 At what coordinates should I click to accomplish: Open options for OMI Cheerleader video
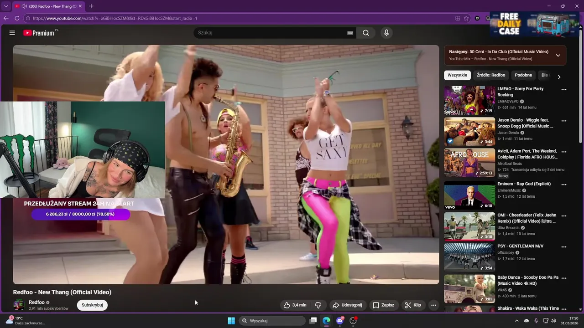click(x=564, y=216)
